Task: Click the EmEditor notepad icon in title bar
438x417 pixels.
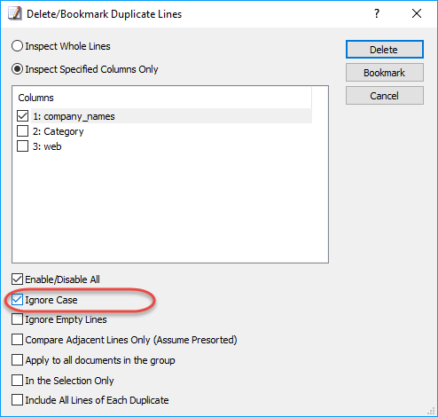Action: point(15,13)
